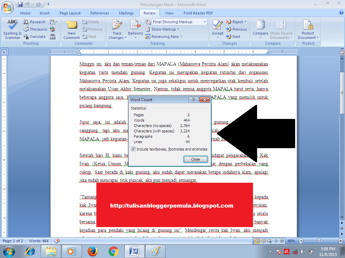Switch to the Home tab
This screenshot has height=258, width=345.
click(x=25, y=13)
